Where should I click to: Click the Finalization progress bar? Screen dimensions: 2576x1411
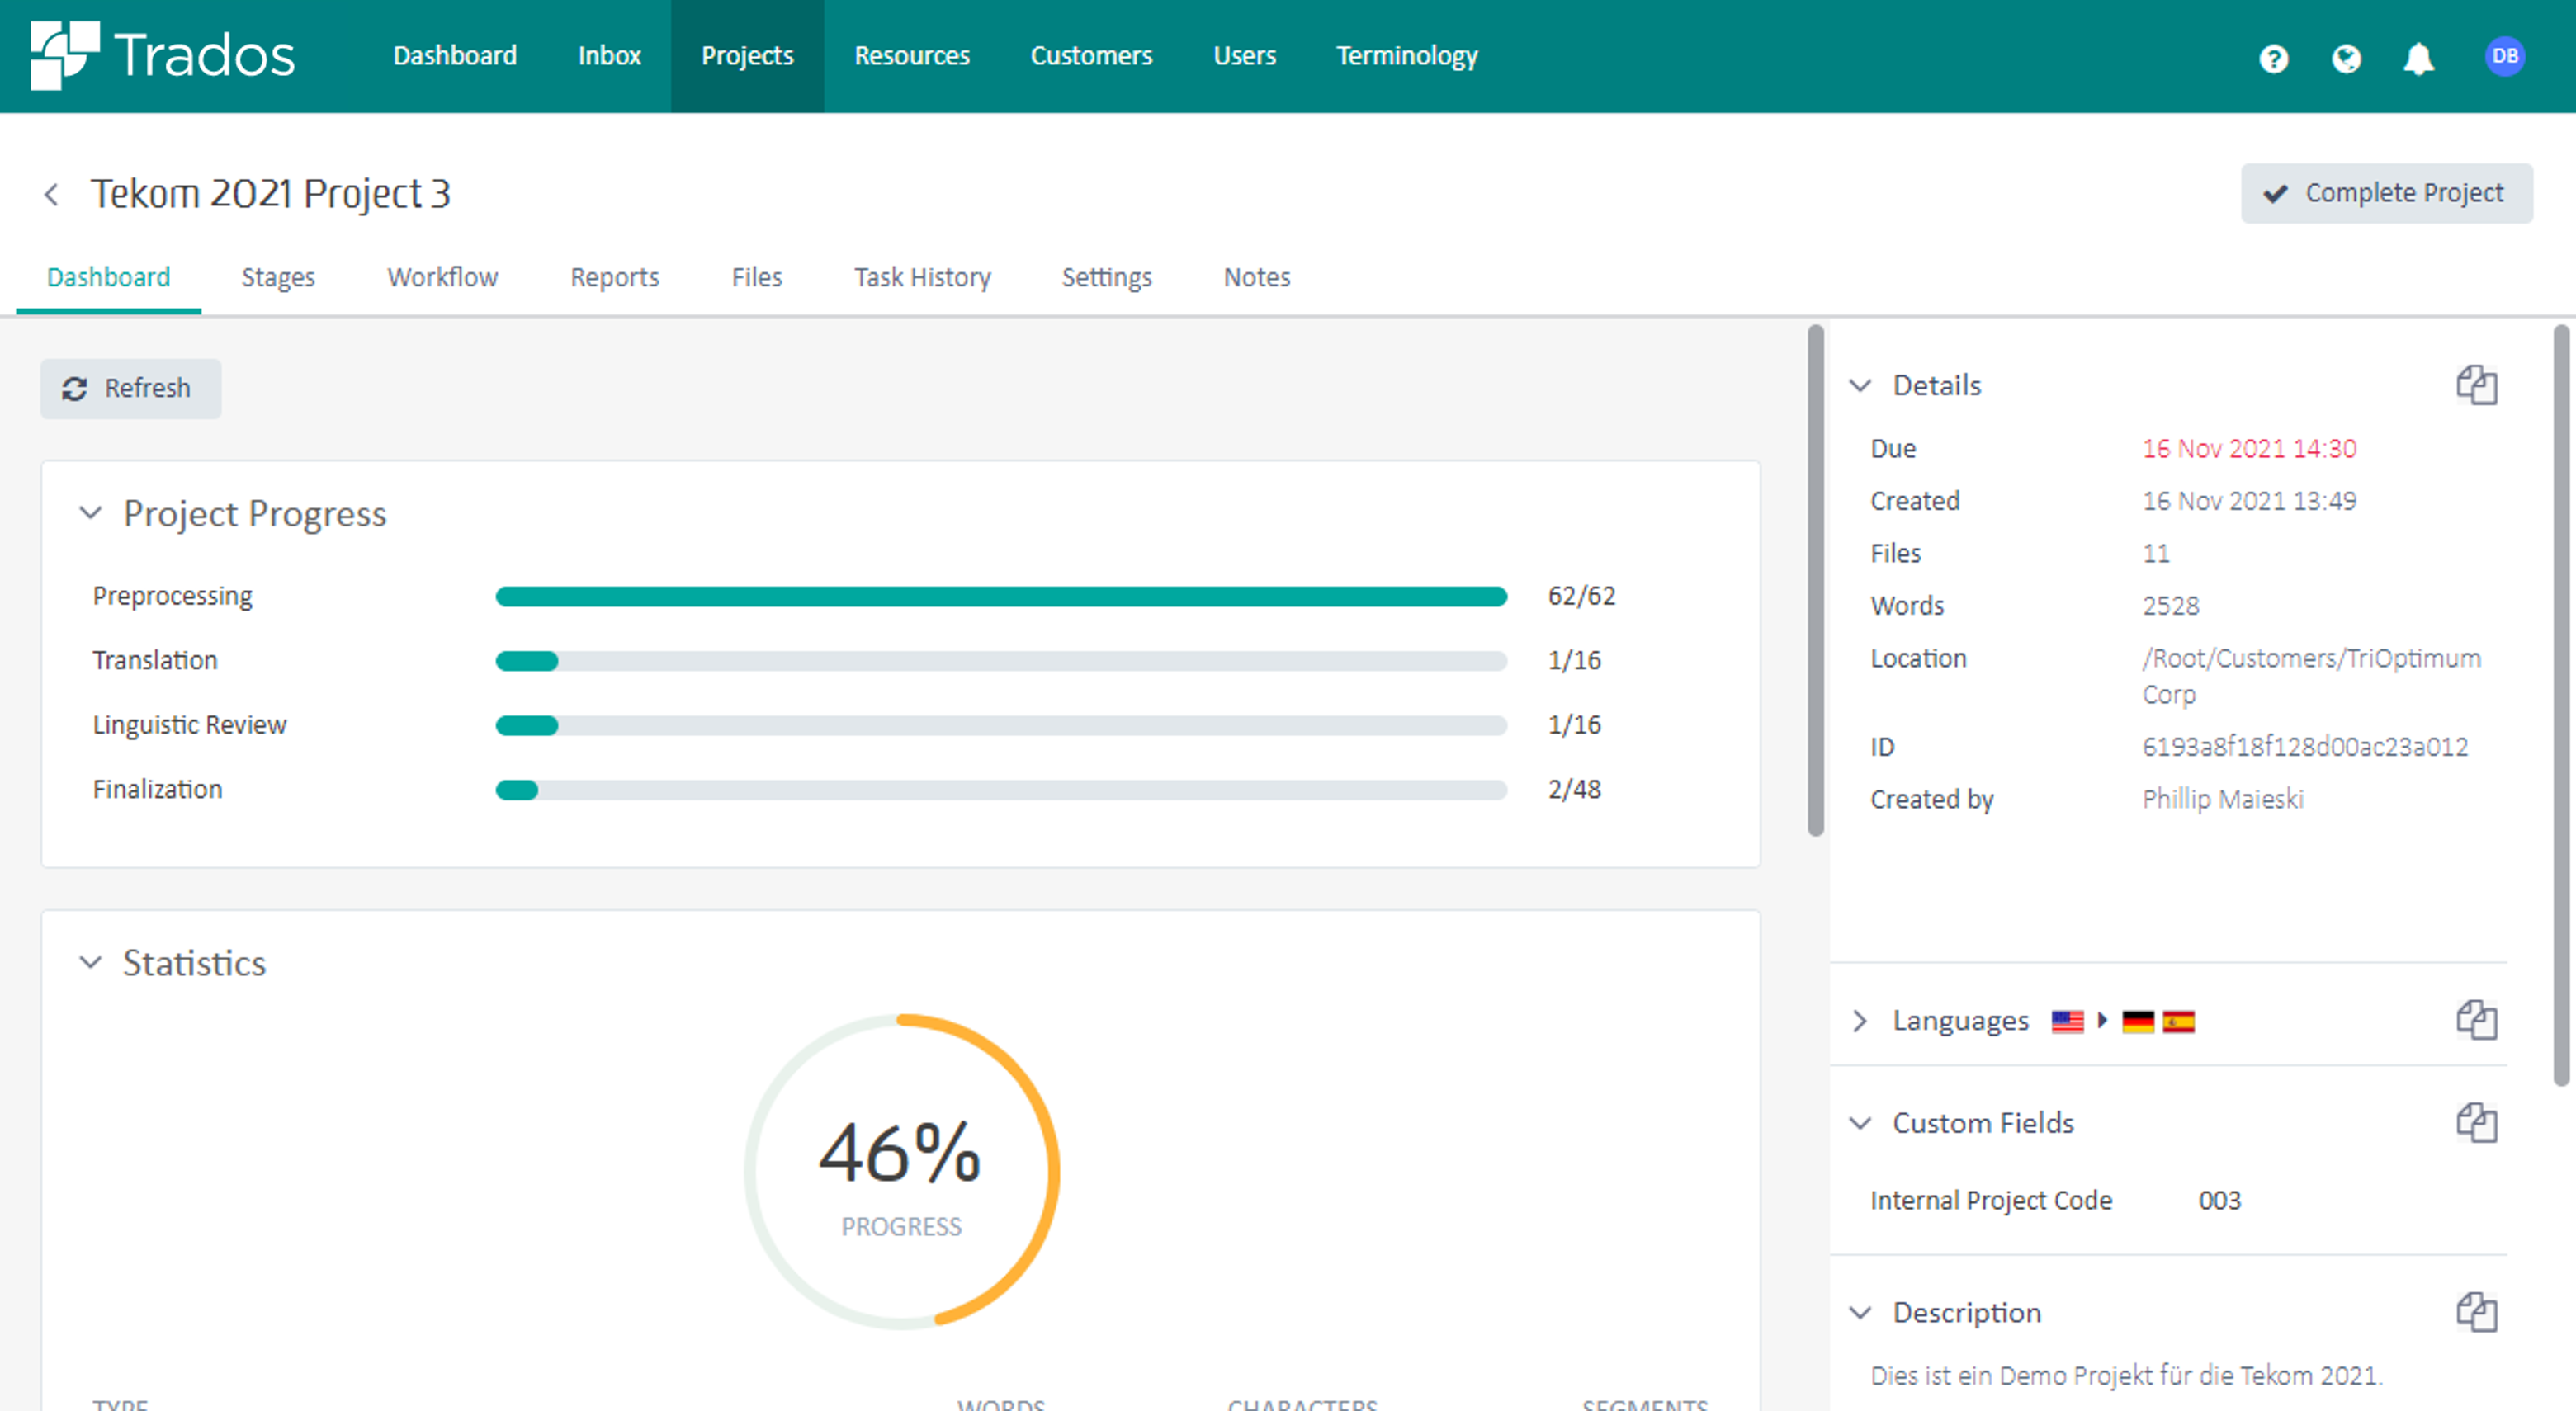1001,790
